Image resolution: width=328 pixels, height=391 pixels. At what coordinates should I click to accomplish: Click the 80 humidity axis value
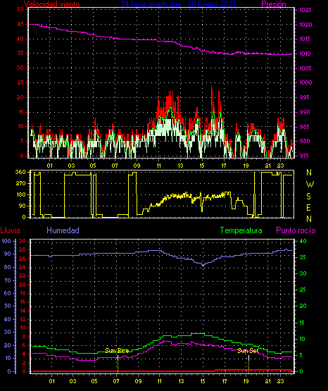point(8,267)
